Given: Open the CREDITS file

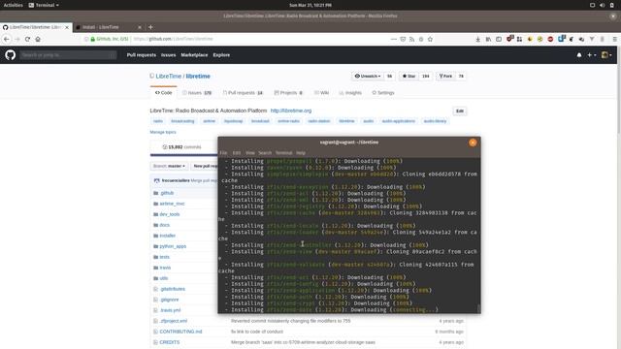Looking at the screenshot, I should pos(170,342).
